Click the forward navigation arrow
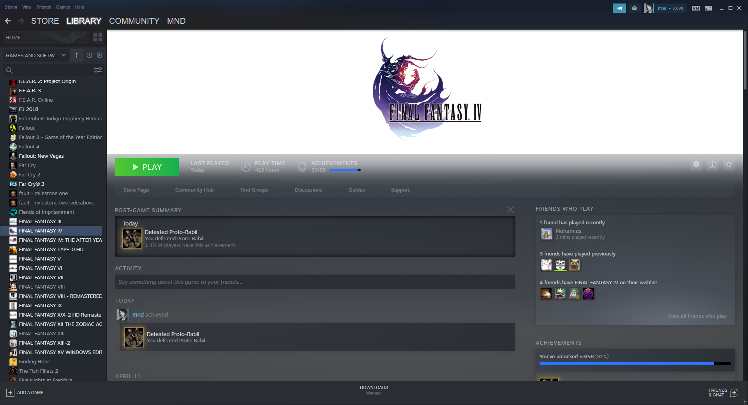 pyautogui.click(x=21, y=21)
